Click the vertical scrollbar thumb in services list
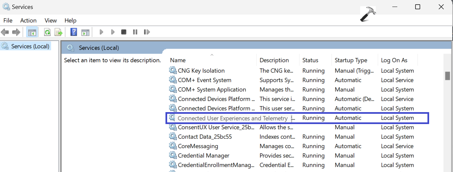The image size is (453, 172). (x=447, y=76)
